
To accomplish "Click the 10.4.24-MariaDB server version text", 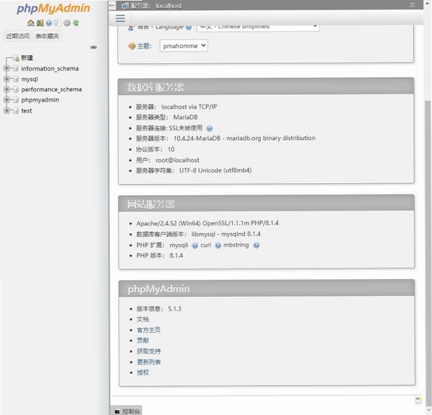I will tap(244, 138).
